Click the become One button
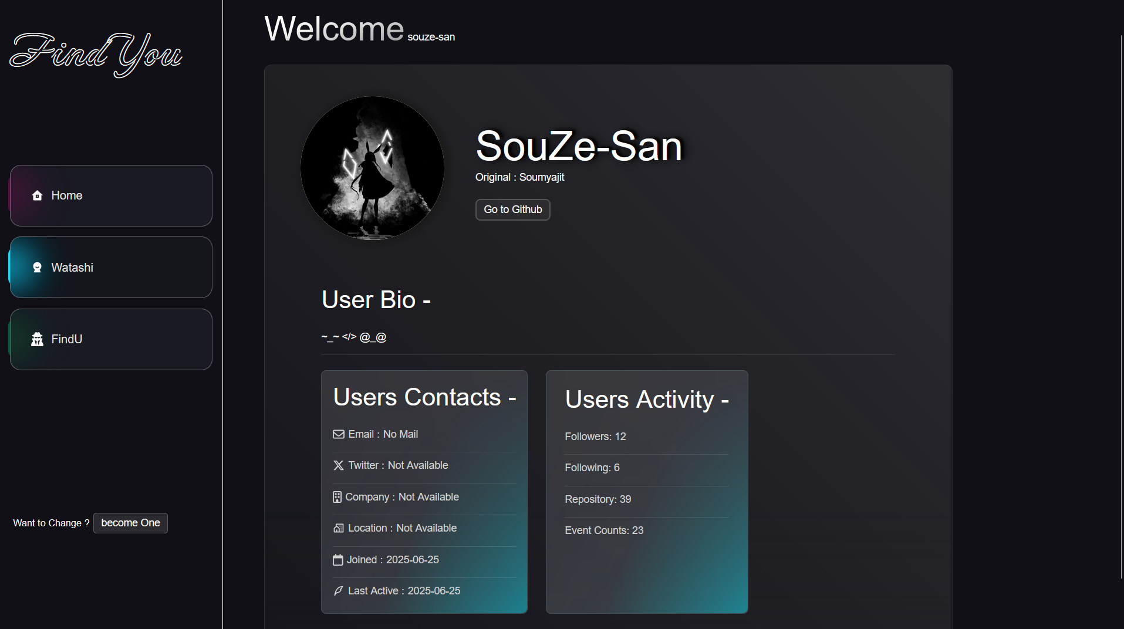This screenshot has width=1124, height=629. coord(130,523)
